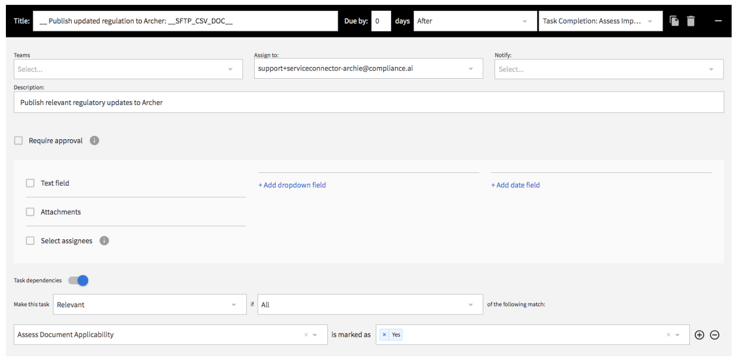Edit the Description text box
737x363 pixels.
(x=369, y=102)
